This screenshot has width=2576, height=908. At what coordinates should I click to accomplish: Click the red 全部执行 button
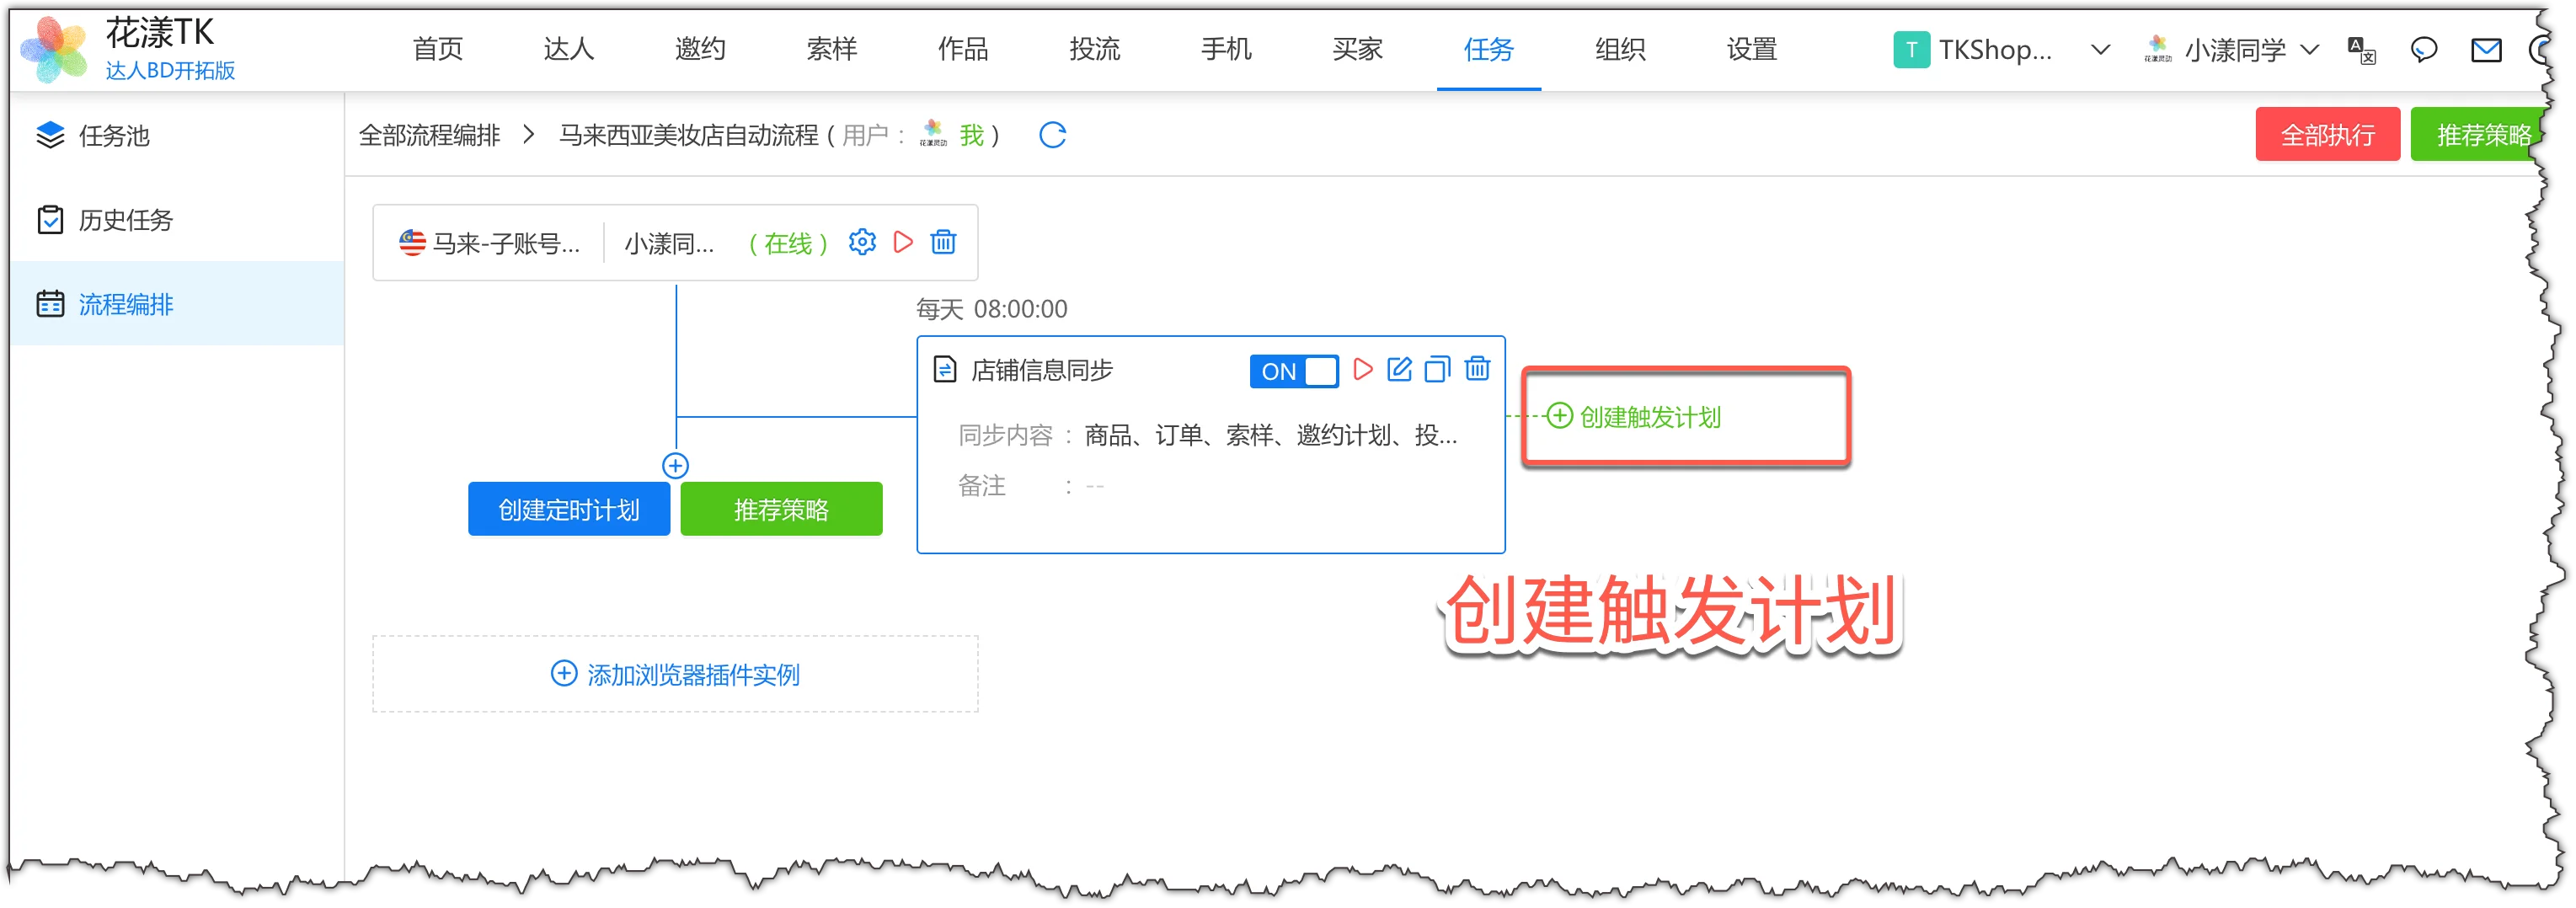pyautogui.click(x=2327, y=134)
